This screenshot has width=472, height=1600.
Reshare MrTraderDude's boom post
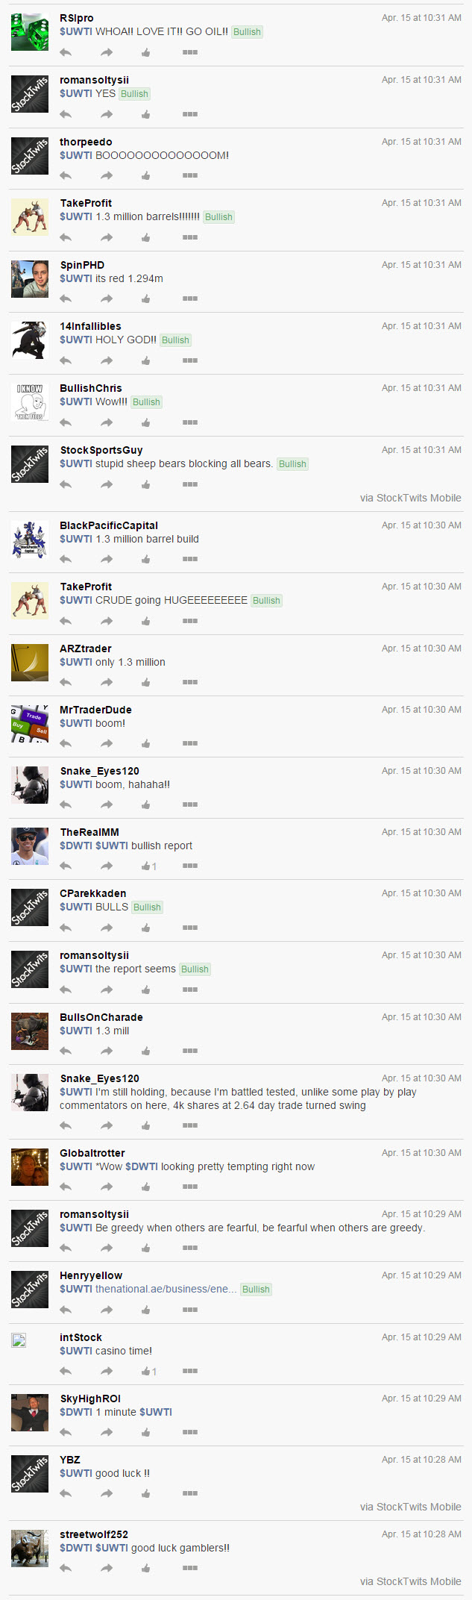[107, 743]
